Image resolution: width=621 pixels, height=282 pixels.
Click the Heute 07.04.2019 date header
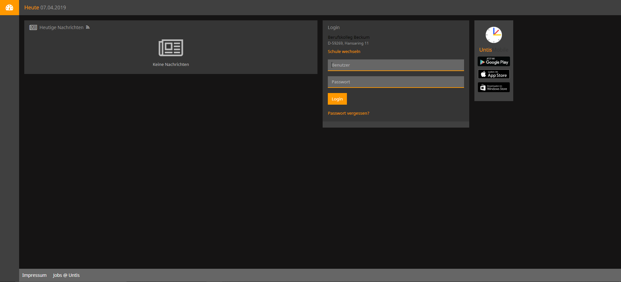(x=45, y=7)
